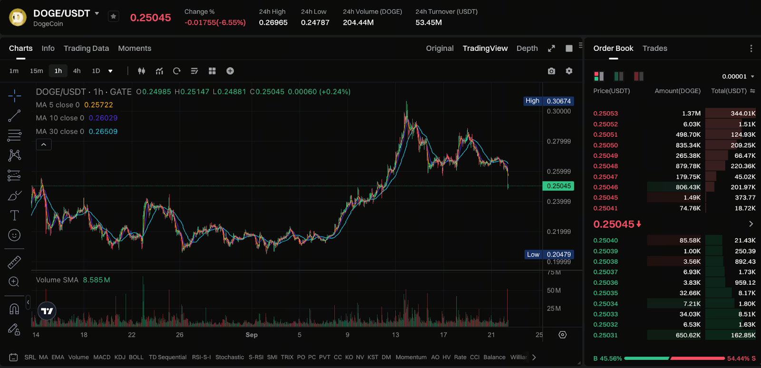761x368 pixels.
Task: Switch to the Info tab
Action: [48, 48]
